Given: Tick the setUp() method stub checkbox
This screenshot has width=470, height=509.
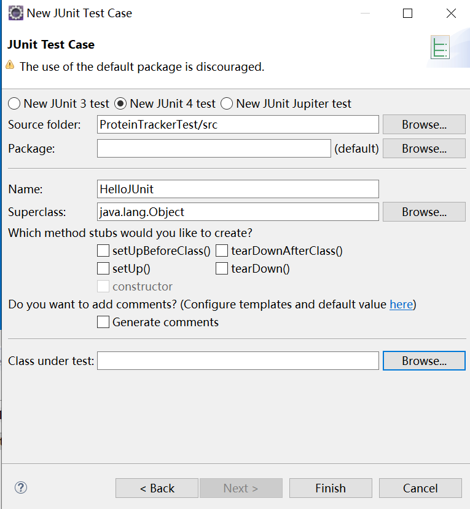Looking at the screenshot, I should 103,268.
